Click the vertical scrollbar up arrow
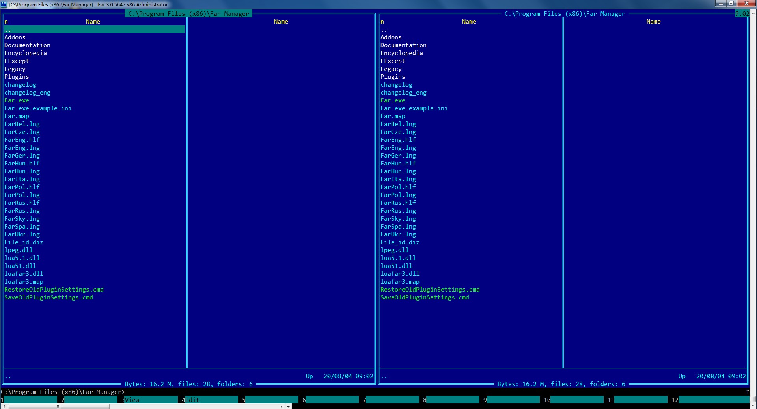Viewport: 757px width, 409px height. coord(753,12)
